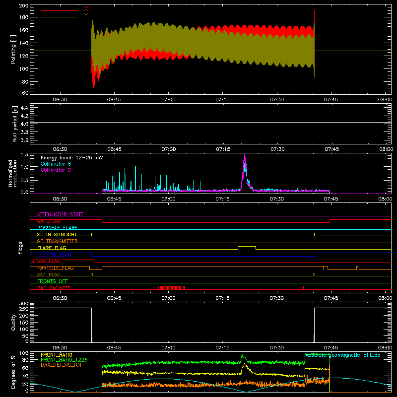Click the 50 tick label on Quality axis

pos(25,336)
